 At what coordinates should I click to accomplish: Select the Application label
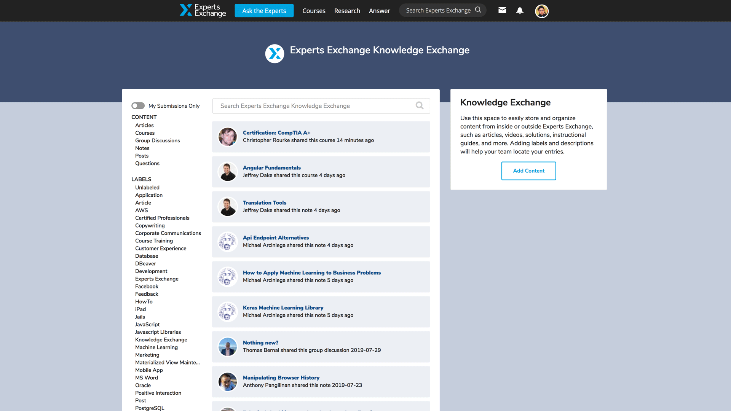(148, 195)
